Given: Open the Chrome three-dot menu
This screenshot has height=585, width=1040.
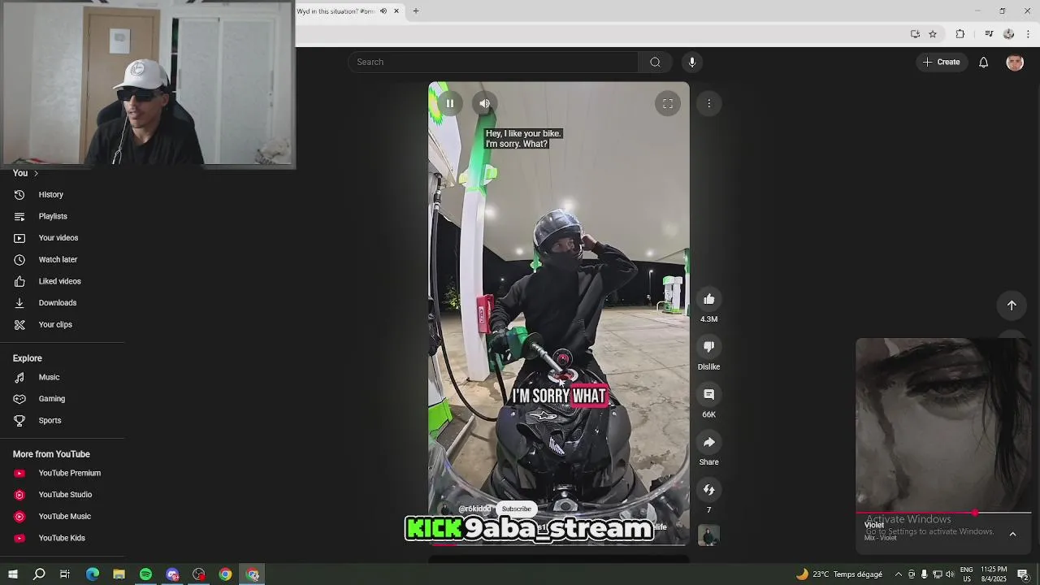Looking at the screenshot, I should click(x=1028, y=34).
